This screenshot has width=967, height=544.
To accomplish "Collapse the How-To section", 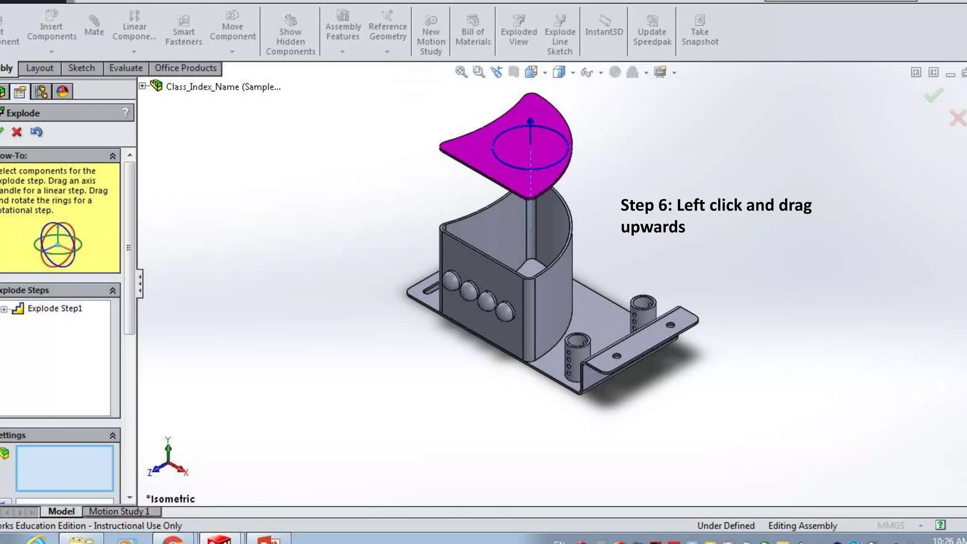I will coord(112,156).
